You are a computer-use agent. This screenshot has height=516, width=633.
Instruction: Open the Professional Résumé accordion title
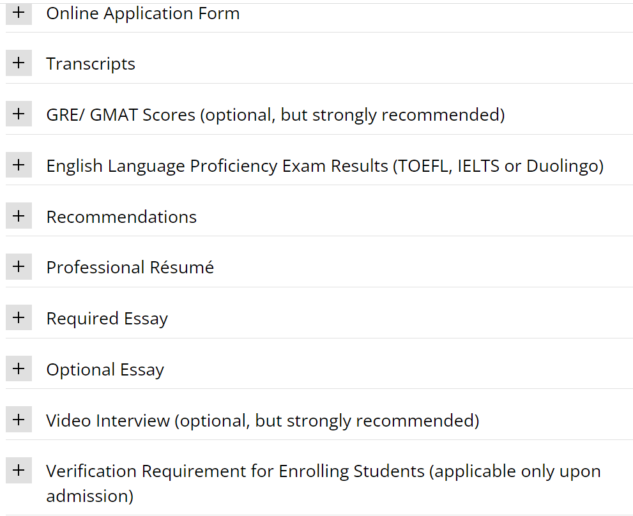point(130,268)
